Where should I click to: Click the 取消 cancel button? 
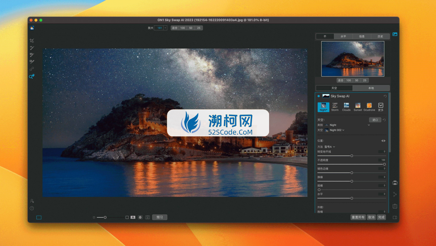[x=371, y=217]
